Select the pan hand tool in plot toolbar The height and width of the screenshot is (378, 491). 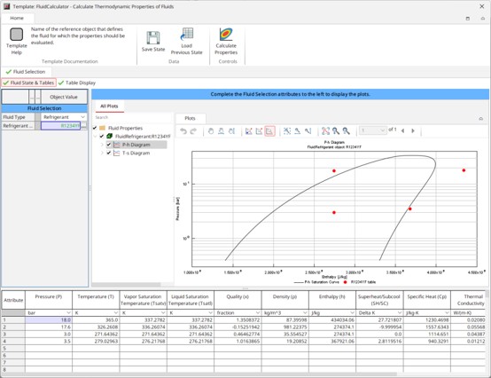(x=211, y=131)
